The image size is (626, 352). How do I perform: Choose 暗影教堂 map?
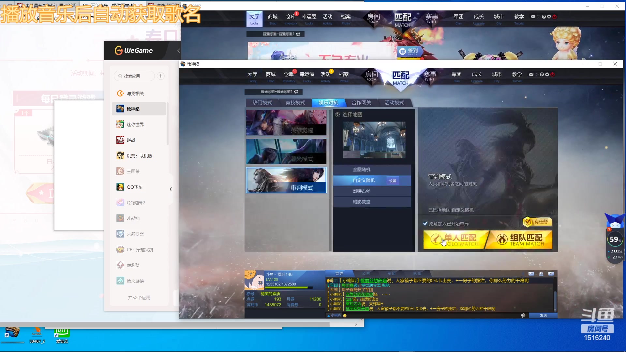pyautogui.click(x=372, y=202)
